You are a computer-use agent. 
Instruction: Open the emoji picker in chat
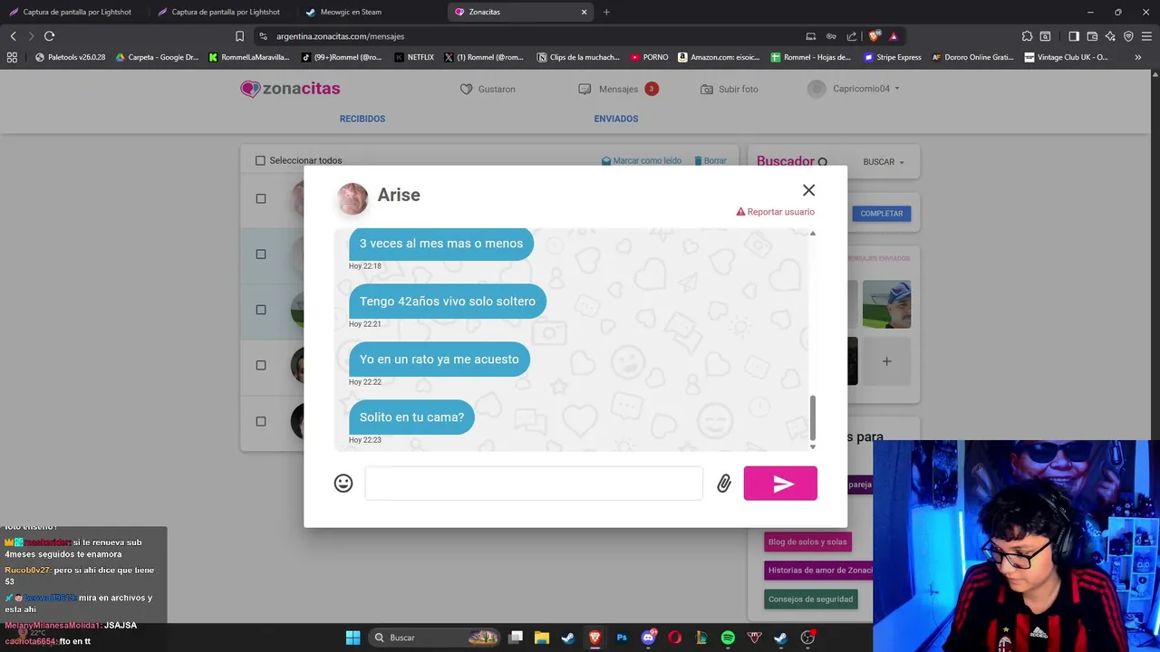point(343,484)
